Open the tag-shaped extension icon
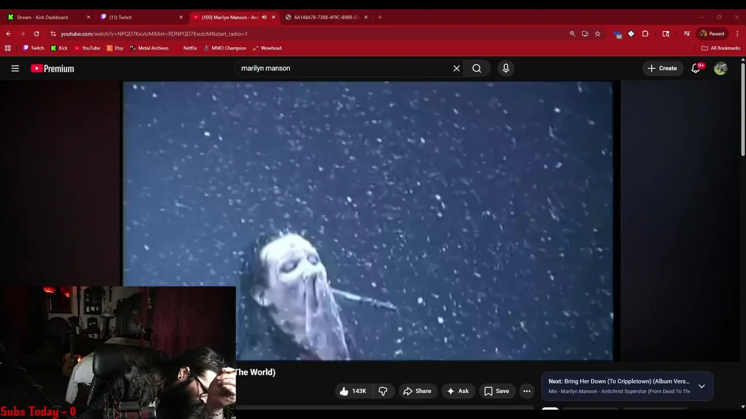746x419 pixels. (x=631, y=34)
